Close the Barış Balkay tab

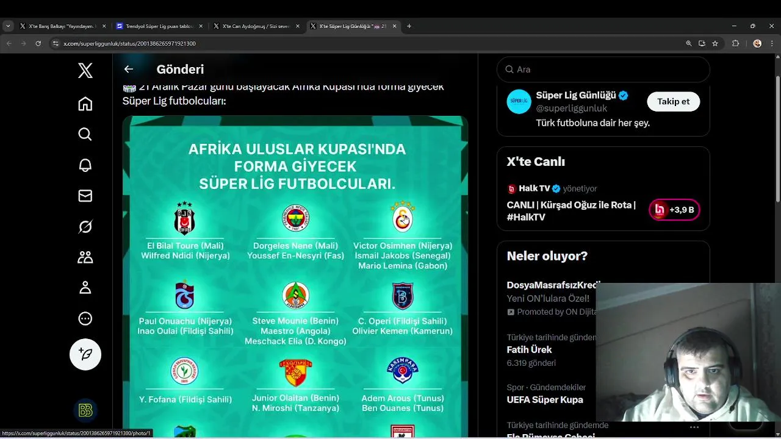pos(104,26)
